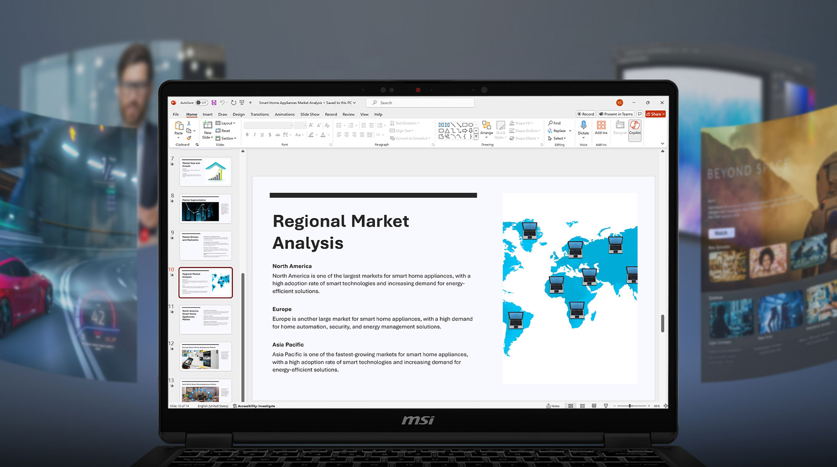
Task: Expand the Share button dropdown
Action: pos(663,114)
